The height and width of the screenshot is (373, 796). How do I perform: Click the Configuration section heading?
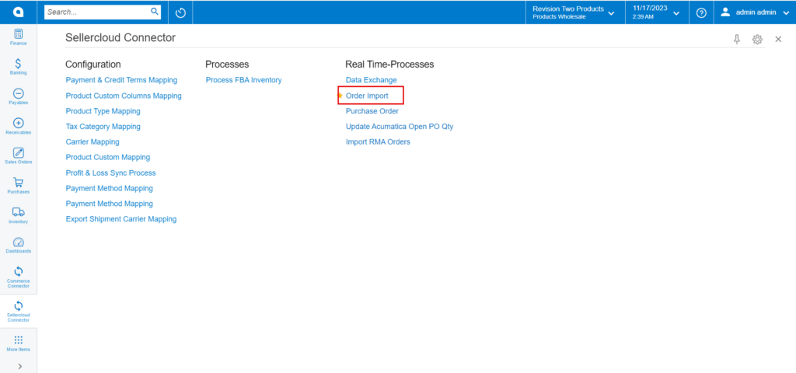[x=93, y=64]
